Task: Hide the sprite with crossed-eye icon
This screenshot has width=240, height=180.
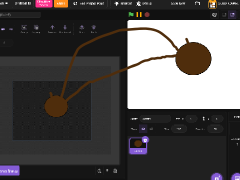Action: click(x=151, y=128)
